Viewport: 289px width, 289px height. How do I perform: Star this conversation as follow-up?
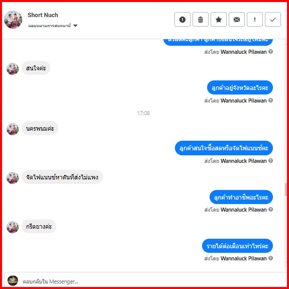[219, 20]
